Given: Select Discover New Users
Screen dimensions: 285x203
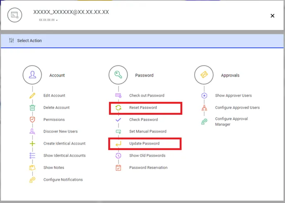Looking at the screenshot, I should point(60,131).
